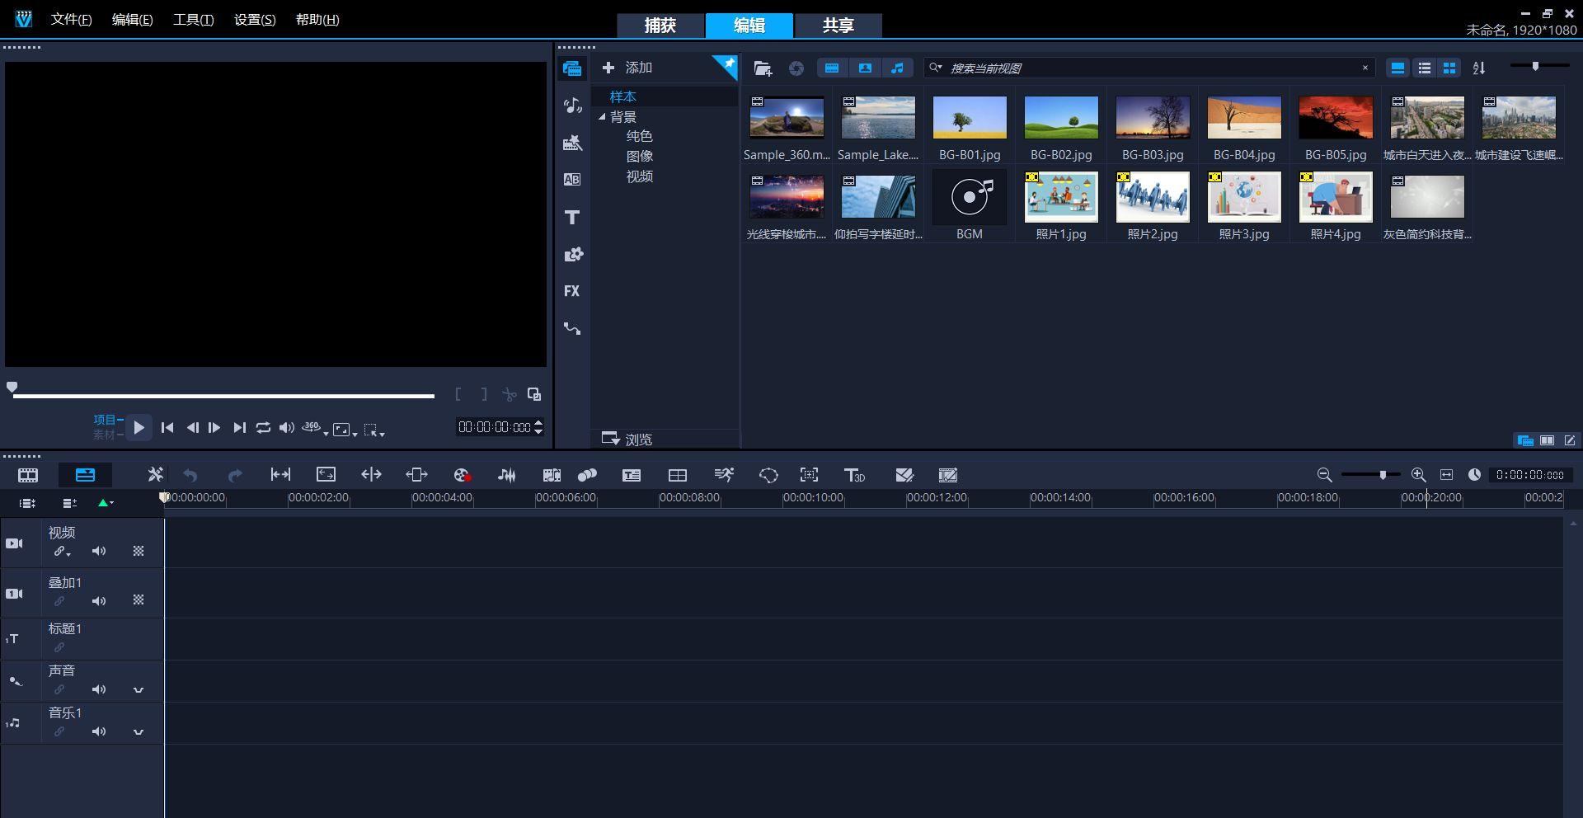Select the 纯色 category
The width and height of the screenshot is (1583, 818).
(640, 136)
